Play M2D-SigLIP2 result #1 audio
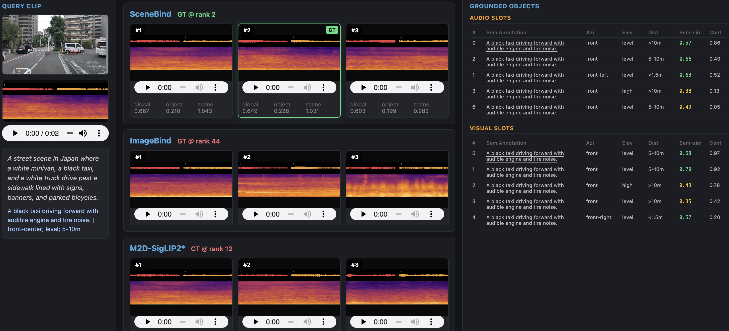This screenshot has height=331, width=729. [147, 322]
